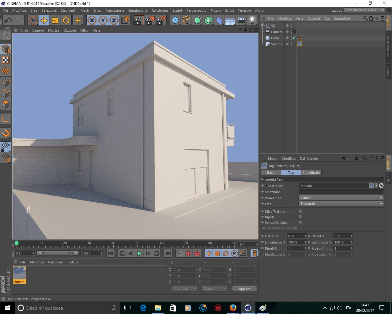Toggle Y axis lock

103,21
